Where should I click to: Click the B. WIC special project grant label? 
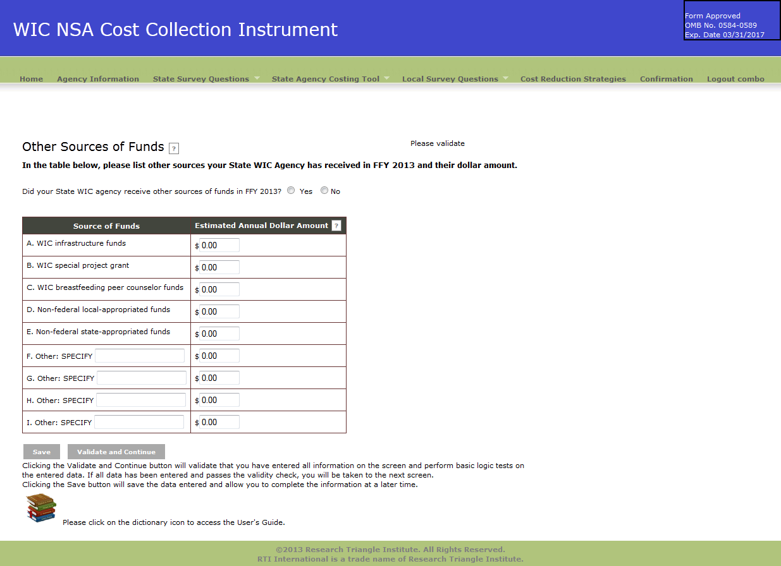click(78, 265)
